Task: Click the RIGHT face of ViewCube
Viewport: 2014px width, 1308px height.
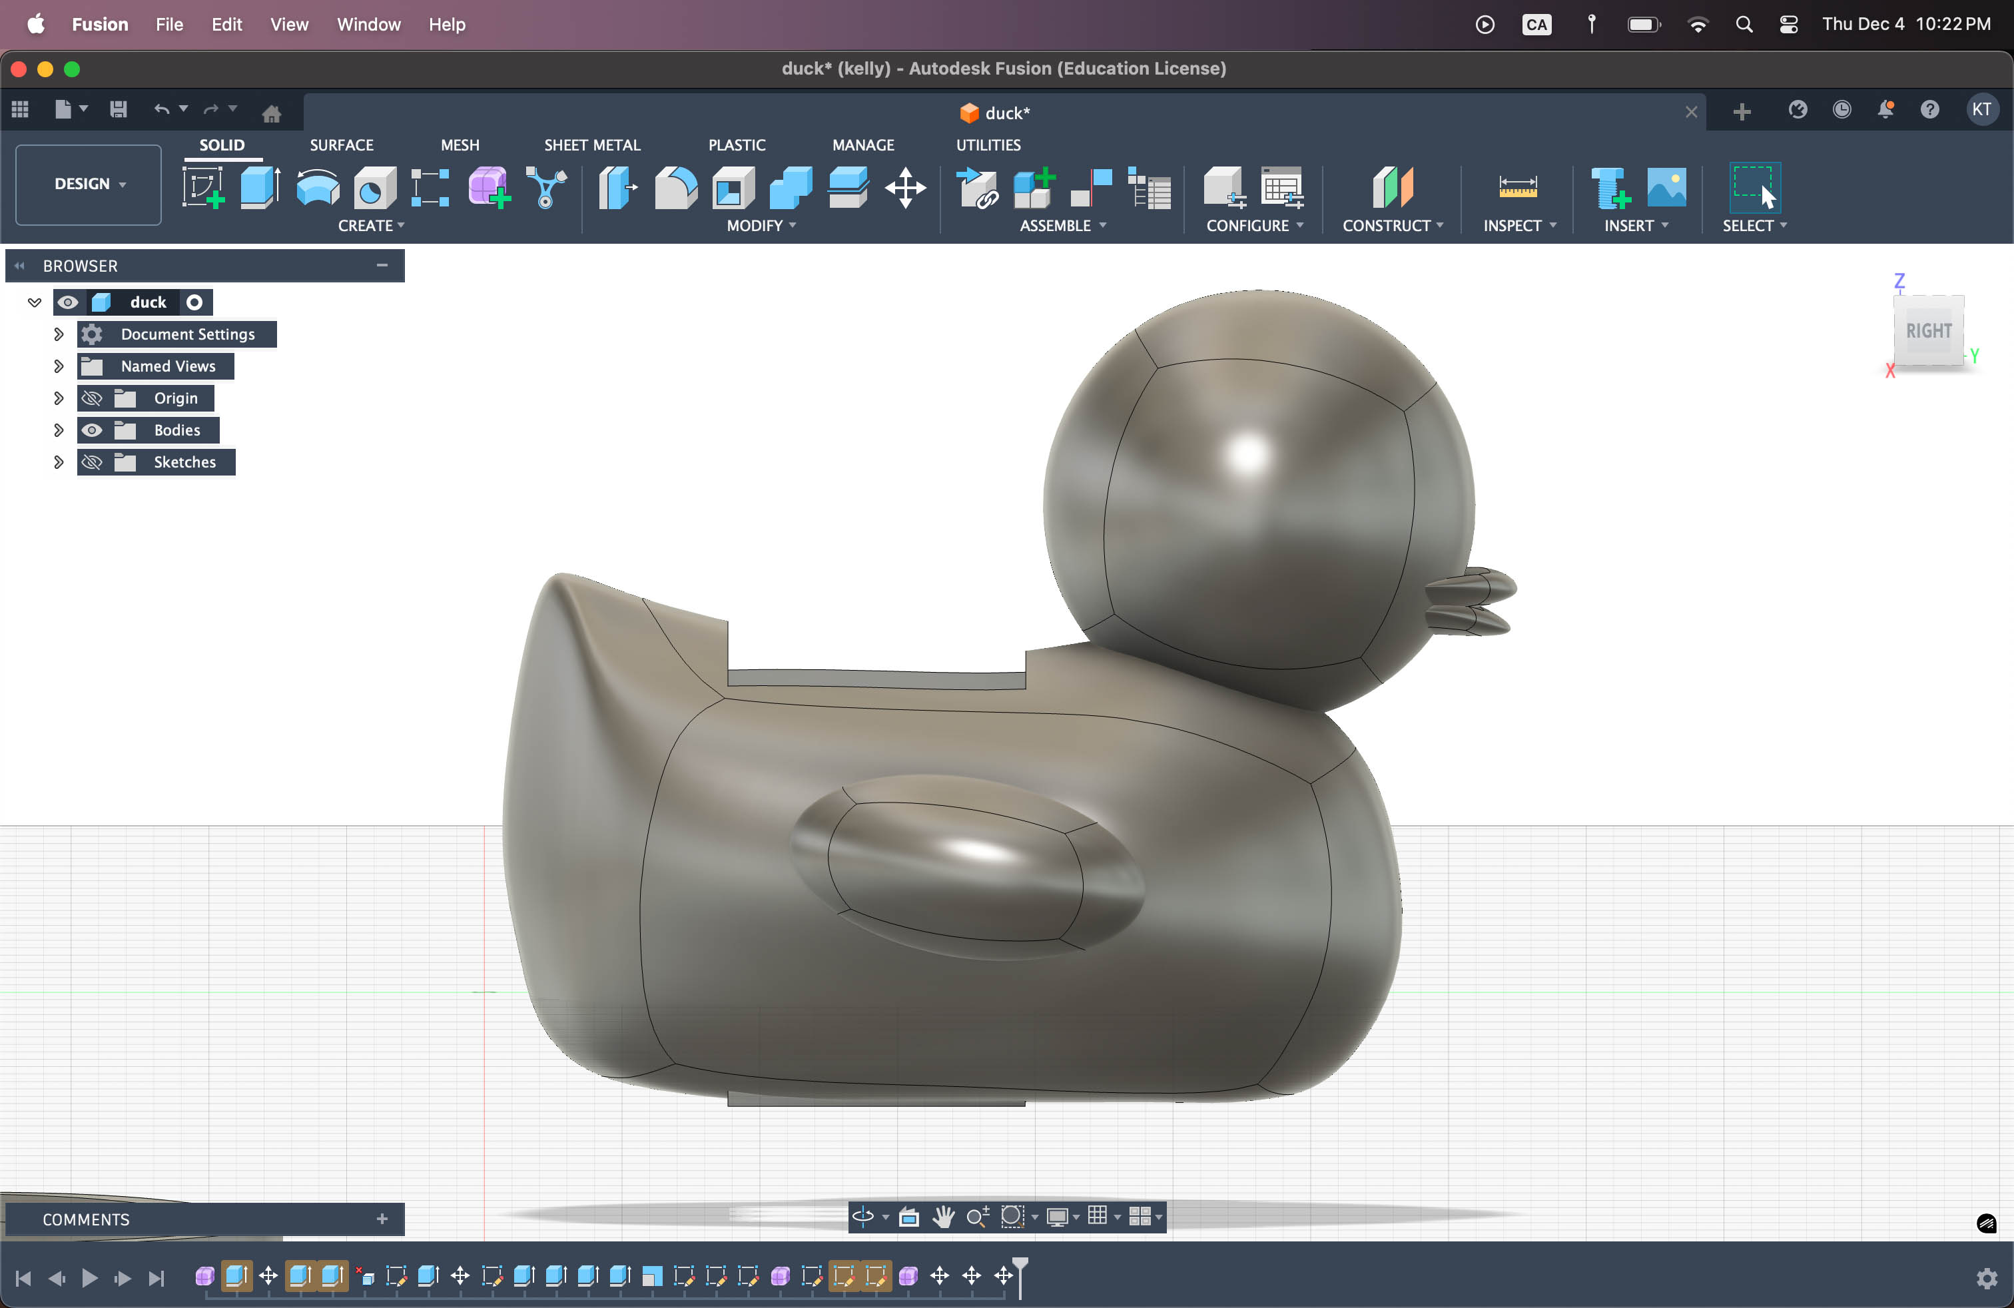Action: 1927,331
